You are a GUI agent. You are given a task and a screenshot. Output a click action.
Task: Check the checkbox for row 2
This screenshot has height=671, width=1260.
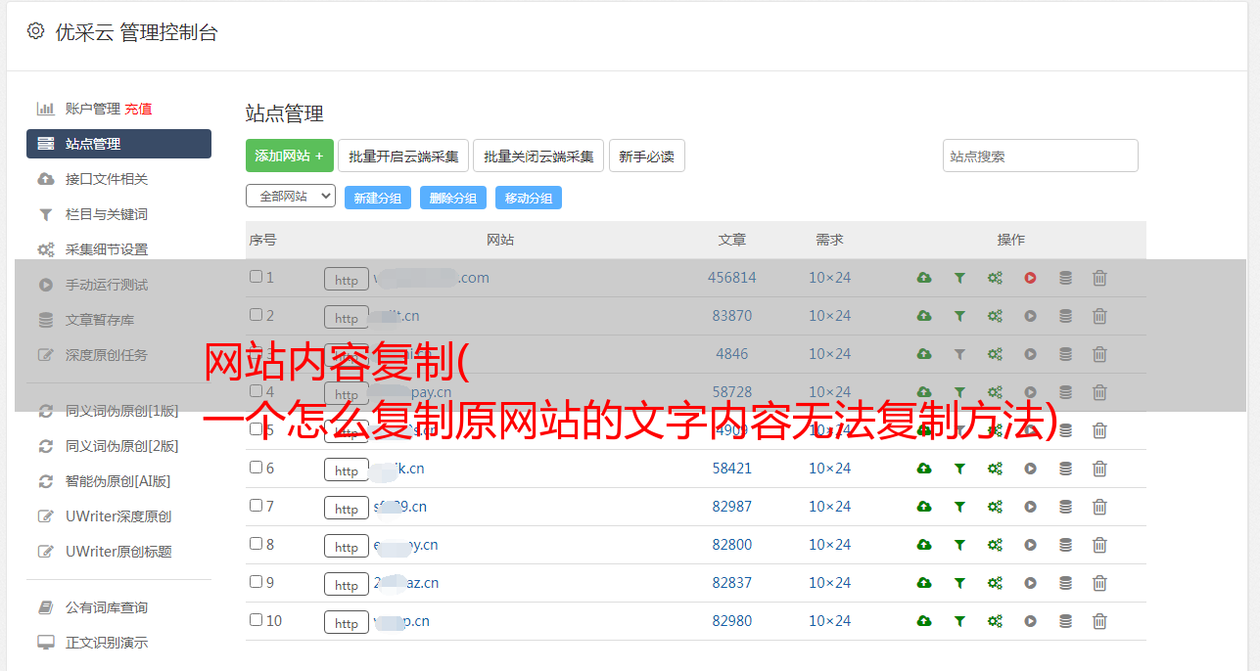tap(256, 315)
